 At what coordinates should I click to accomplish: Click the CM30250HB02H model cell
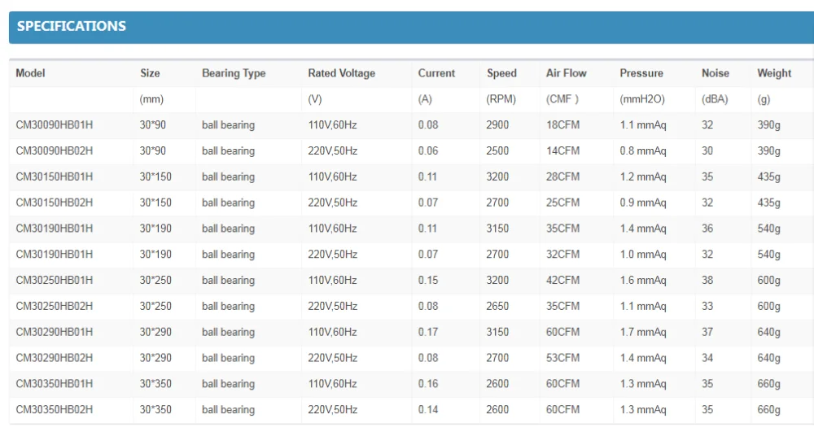point(55,306)
